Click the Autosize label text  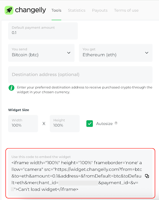104,123
